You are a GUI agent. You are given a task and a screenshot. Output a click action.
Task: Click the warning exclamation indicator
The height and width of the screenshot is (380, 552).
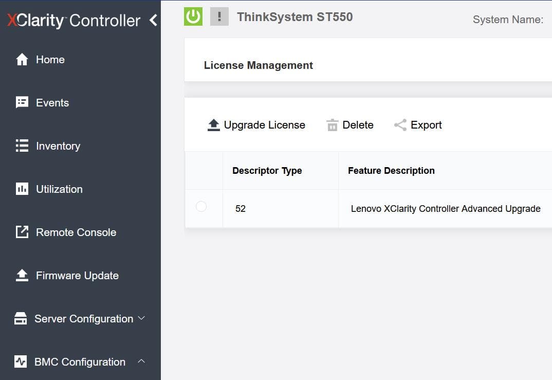pyautogui.click(x=219, y=16)
